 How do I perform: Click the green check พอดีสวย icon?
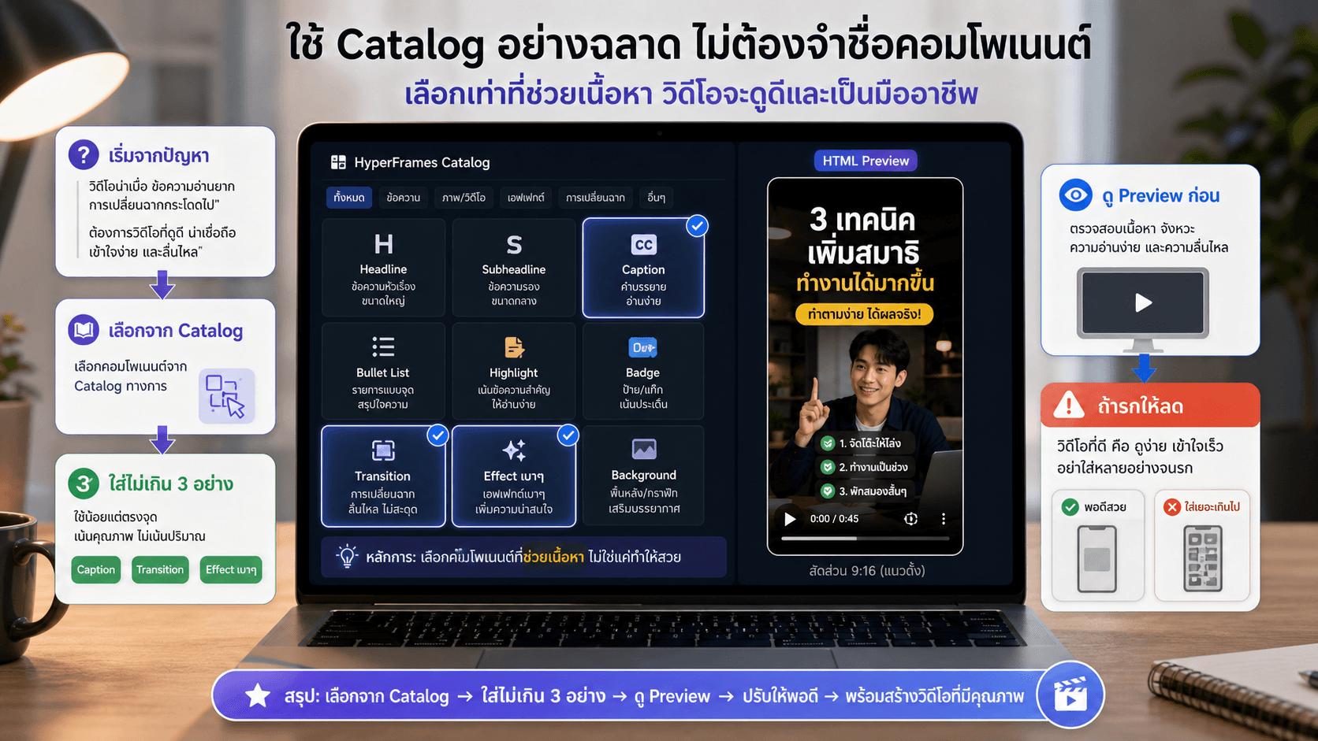pos(1070,507)
